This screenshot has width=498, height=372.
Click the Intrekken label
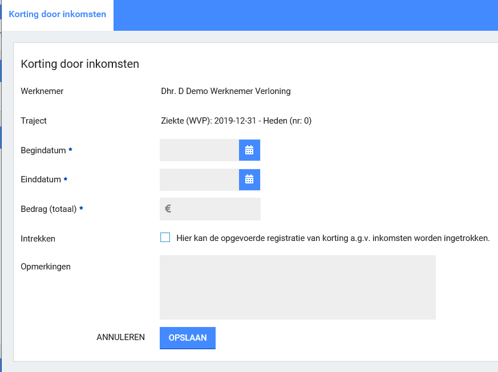point(38,239)
